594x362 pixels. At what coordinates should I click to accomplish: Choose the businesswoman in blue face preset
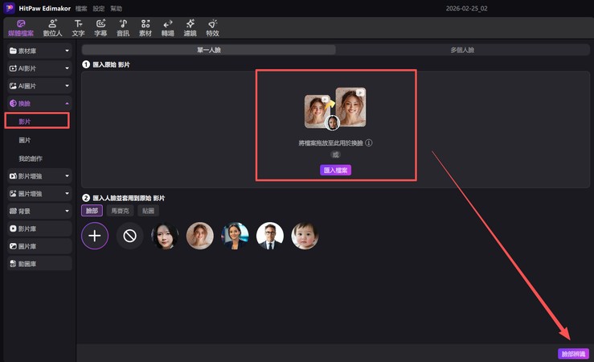[235, 236]
